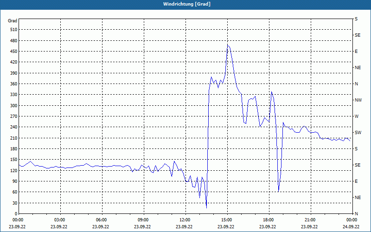Select the 240 left axis value
The image size is (371, 232).
pyautogui.click(x=14, y=127)
